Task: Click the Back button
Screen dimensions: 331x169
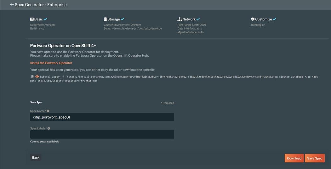Action: coord(36,157)
